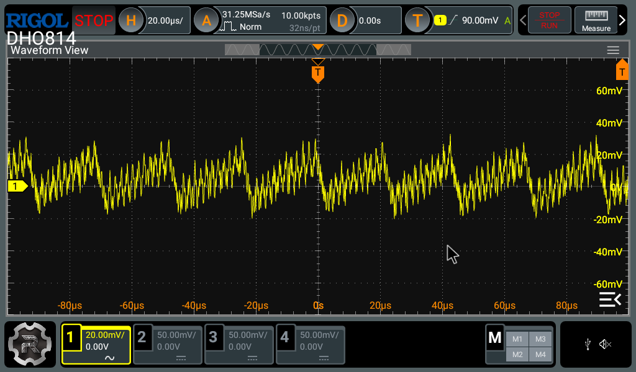The width and height of the screenshot is (636, 372).
Task: Click the muted speaker icon
Action: 606,345
